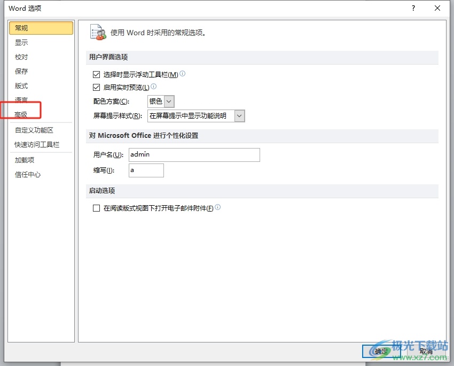Click the 取消 button

426,352
